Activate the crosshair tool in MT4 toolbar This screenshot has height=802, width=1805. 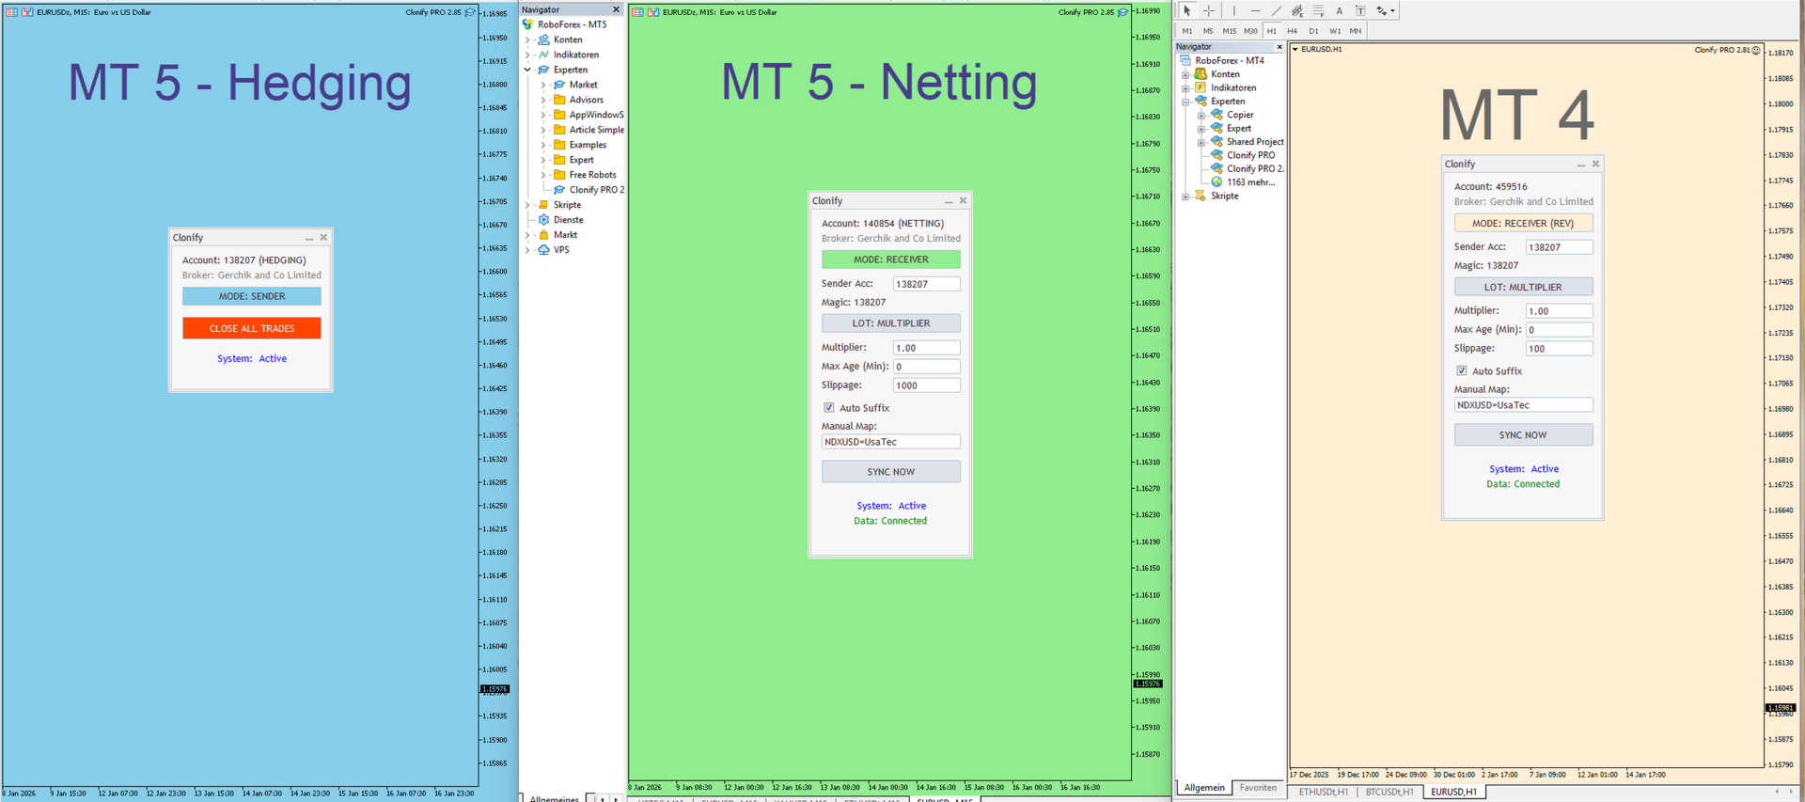tap(1209, 10)
